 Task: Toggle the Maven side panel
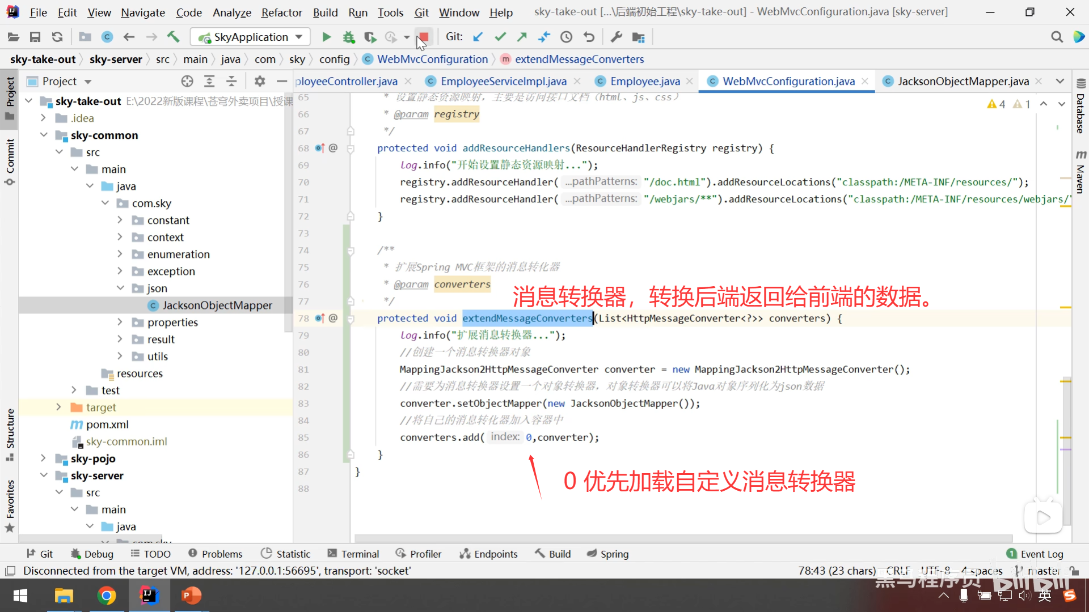point(1080,173)
